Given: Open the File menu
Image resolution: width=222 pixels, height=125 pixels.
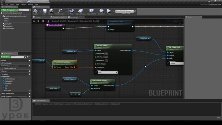Looking at the screenshot, I should click(2, 4).
